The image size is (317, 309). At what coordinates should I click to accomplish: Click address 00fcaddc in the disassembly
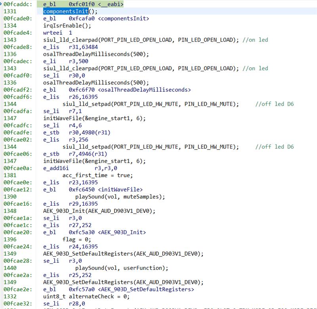point(17,4)
